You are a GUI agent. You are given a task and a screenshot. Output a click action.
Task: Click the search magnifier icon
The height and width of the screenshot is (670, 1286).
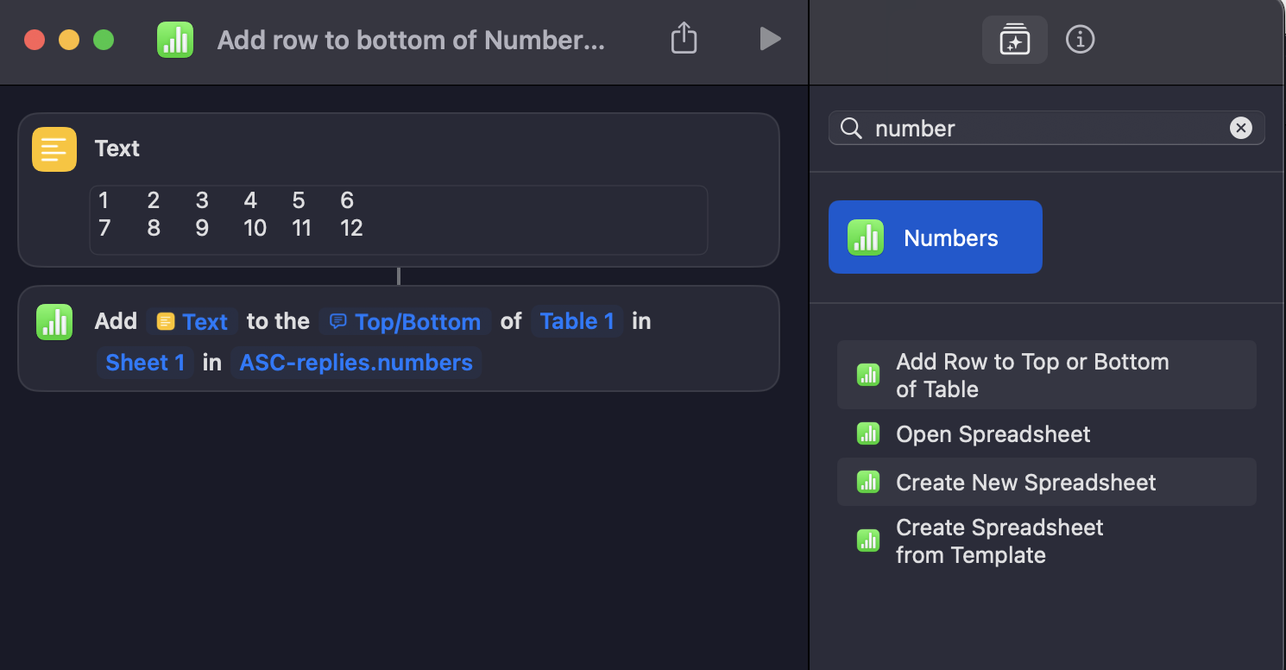pos(851,128)
